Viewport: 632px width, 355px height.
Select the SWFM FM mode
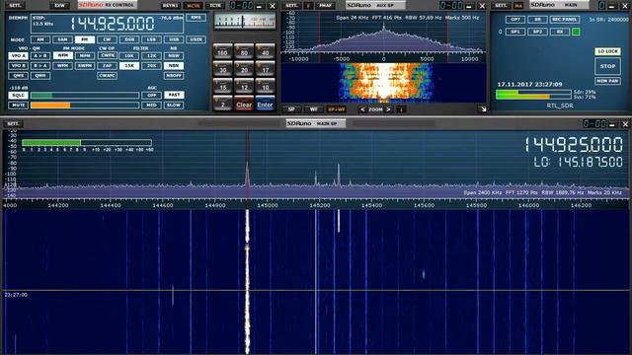tap(85, 66)
